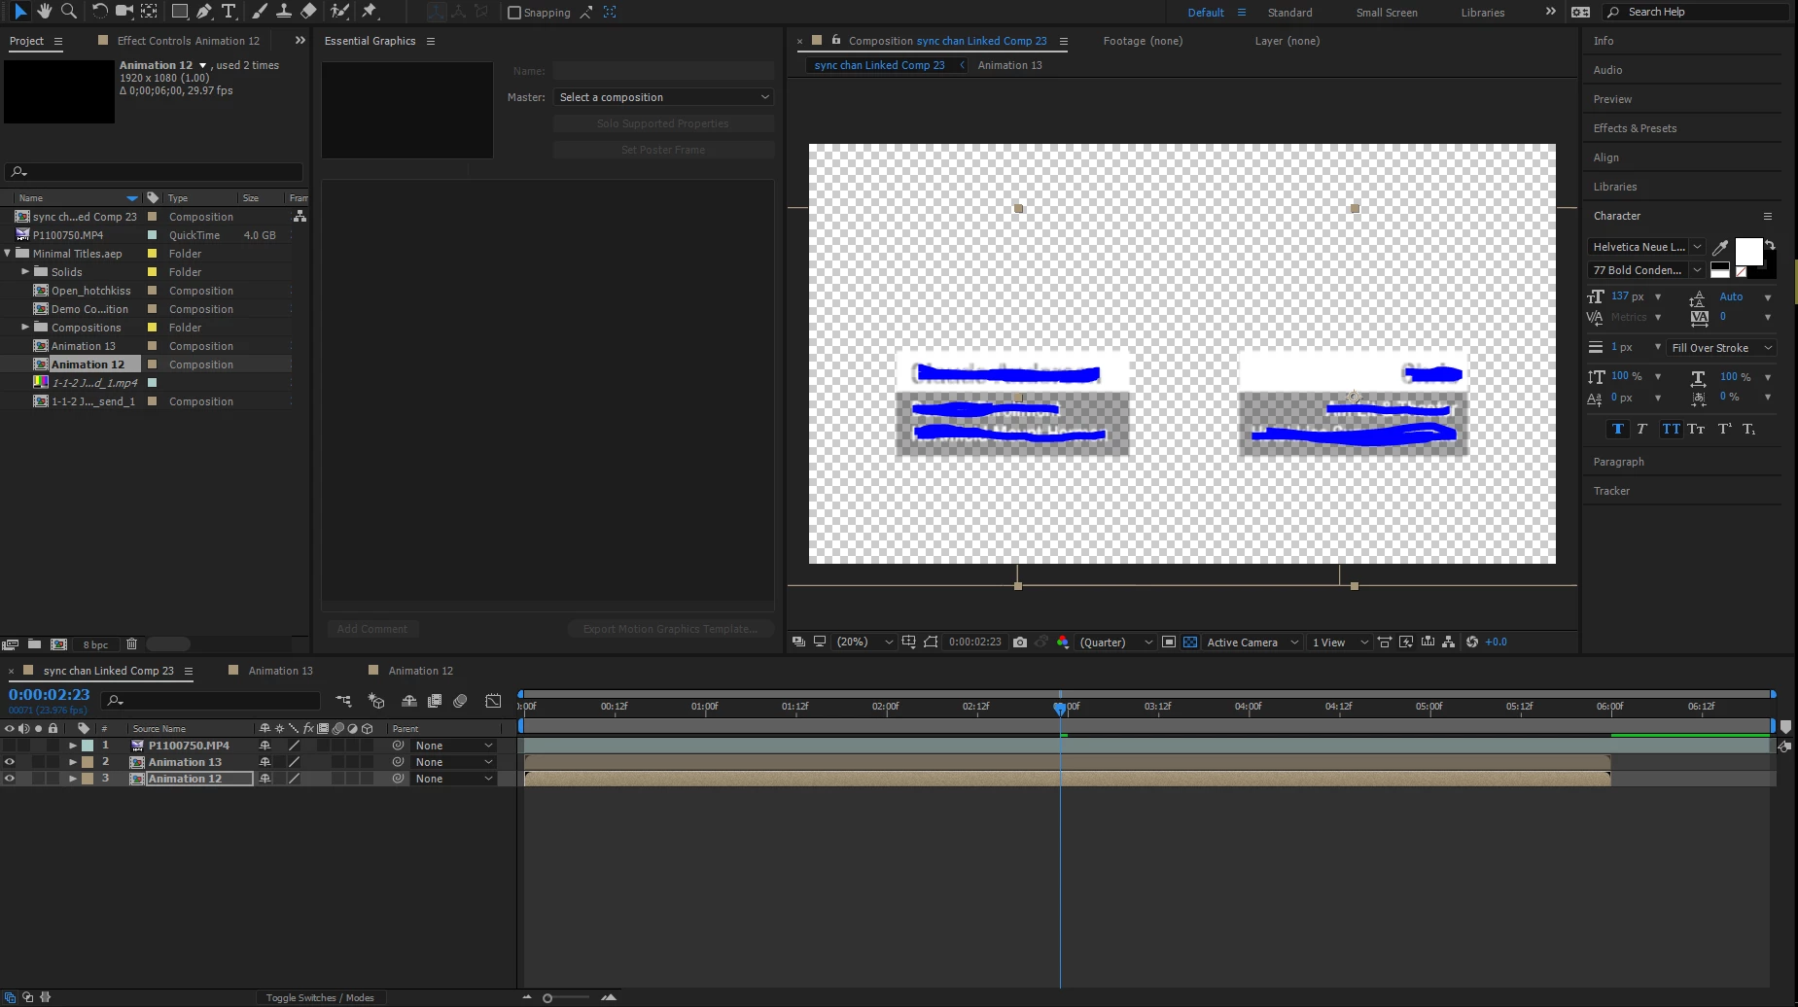Select the Pen tool

[204, 12]
